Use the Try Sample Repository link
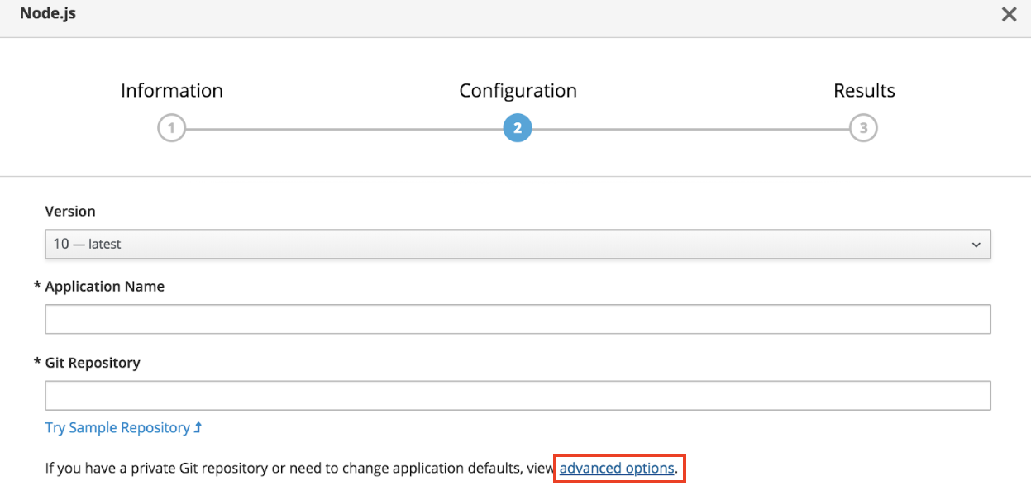 (x=117, y=428)
